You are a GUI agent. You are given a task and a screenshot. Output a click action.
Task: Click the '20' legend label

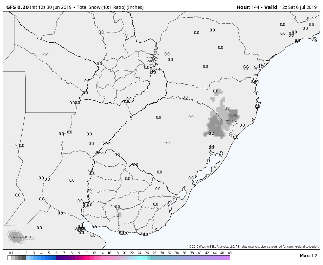pyautogui.click(x=124, y=253)
